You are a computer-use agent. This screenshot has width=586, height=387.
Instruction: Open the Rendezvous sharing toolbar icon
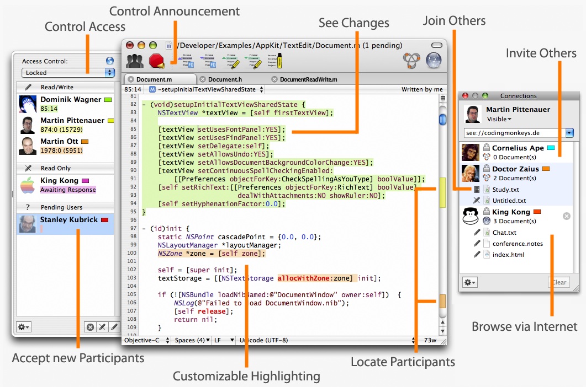[411, 61]
